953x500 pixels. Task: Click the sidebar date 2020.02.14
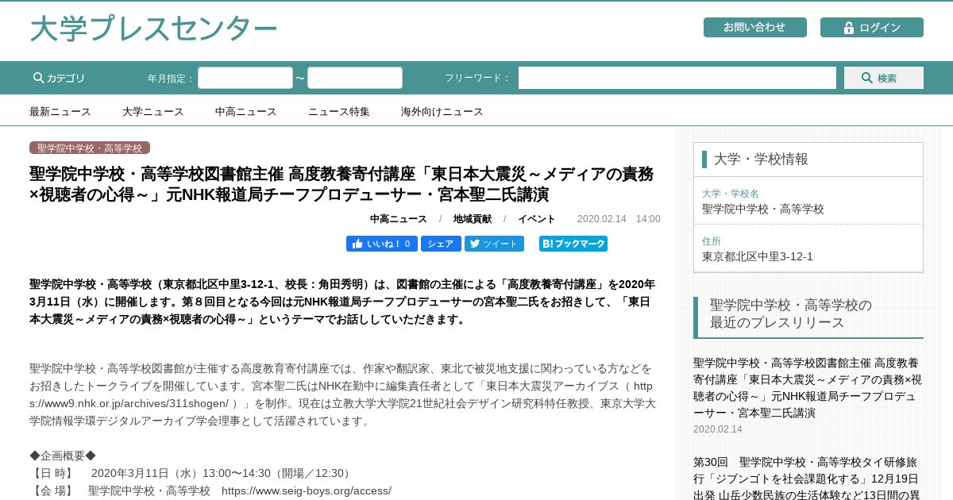tap(718, 429)
